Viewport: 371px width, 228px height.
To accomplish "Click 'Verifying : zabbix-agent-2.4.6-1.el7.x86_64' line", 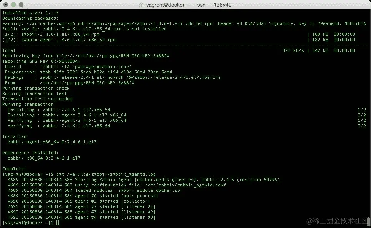I will coord(67,120).
